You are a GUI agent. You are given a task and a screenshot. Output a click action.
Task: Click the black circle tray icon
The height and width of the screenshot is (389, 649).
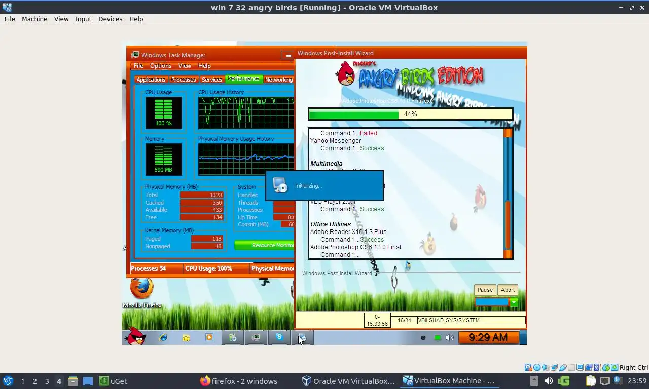[423, 338]
